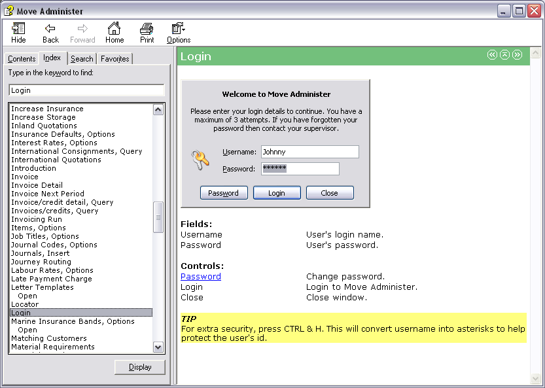Open the Options toolbar menu
Viewport: 545px width, 388px height.
click(x=178, y=32)
